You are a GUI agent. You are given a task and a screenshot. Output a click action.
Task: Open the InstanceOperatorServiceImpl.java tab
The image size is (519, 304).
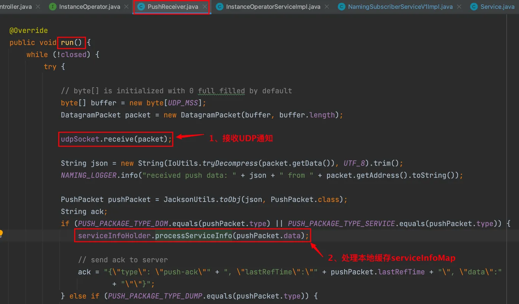coord(273,7)
